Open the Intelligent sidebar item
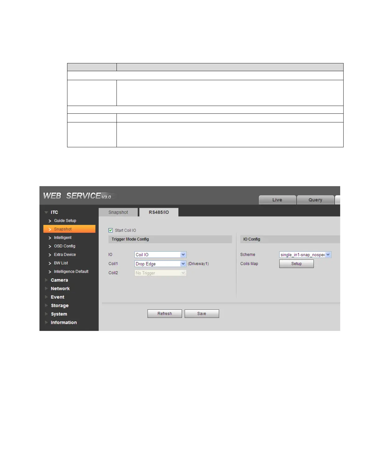The image size is (370, 458). (x=62, y=238)
